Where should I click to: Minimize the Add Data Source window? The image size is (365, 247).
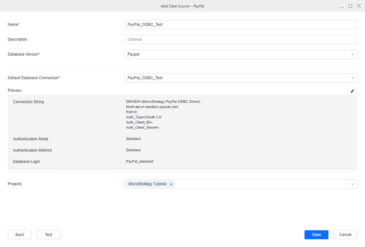click(x=340, y=6)
